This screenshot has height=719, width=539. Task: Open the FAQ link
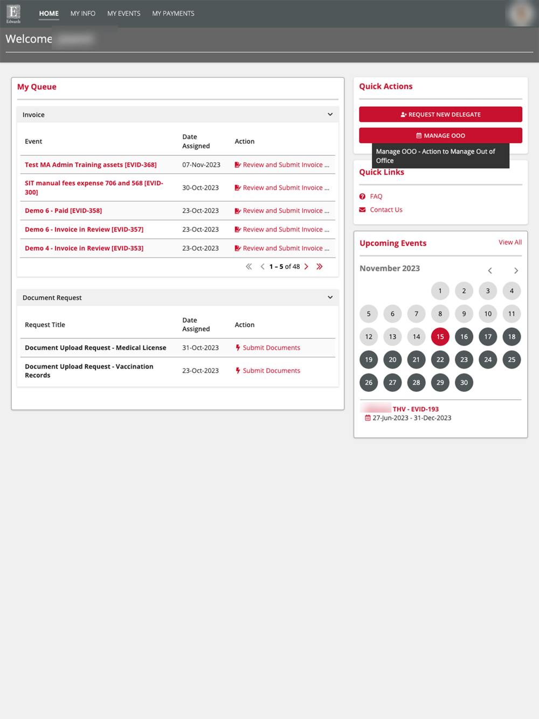(x=376, y=197)
